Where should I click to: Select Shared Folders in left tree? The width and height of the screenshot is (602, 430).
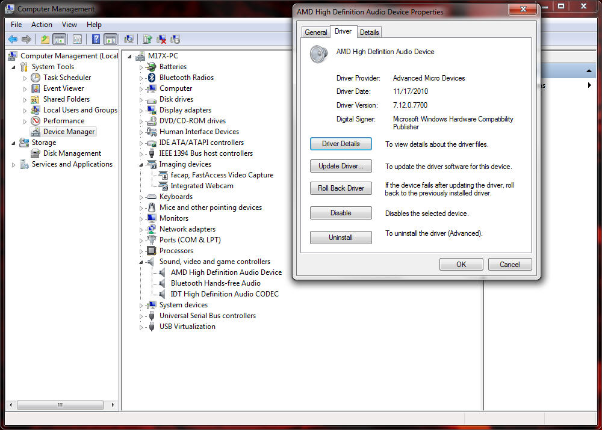click(66, 99)
